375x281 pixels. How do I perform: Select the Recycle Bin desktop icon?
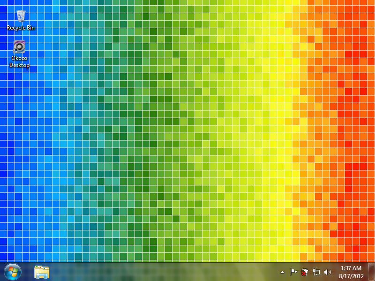21,20
